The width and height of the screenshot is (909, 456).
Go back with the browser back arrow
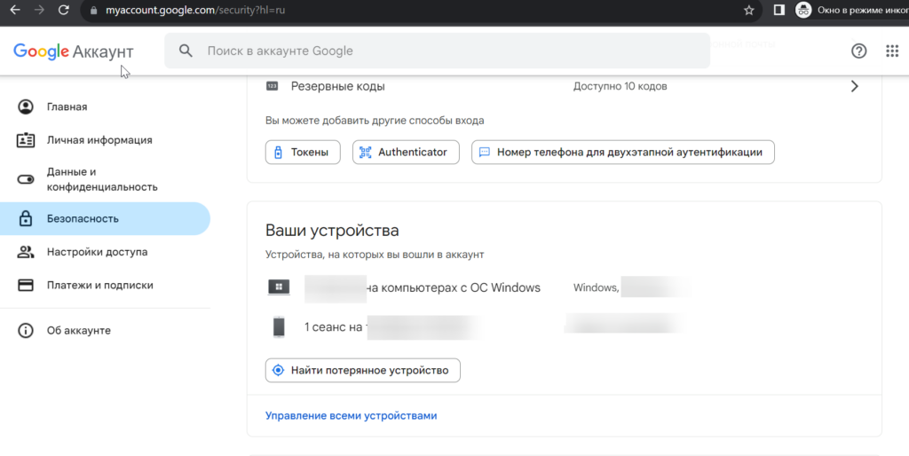point(15,10)
